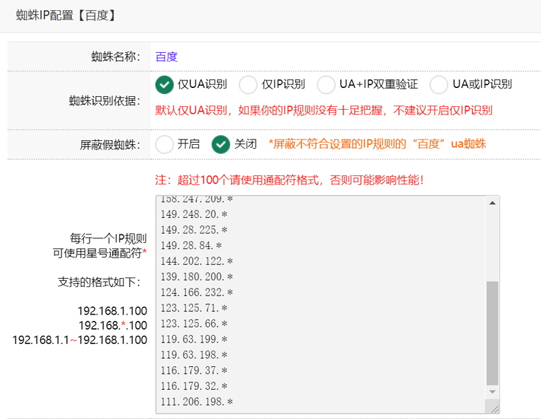Click the IP line 149.248.20.*
This screenshot has width=541, height=419.
point(194,214)
